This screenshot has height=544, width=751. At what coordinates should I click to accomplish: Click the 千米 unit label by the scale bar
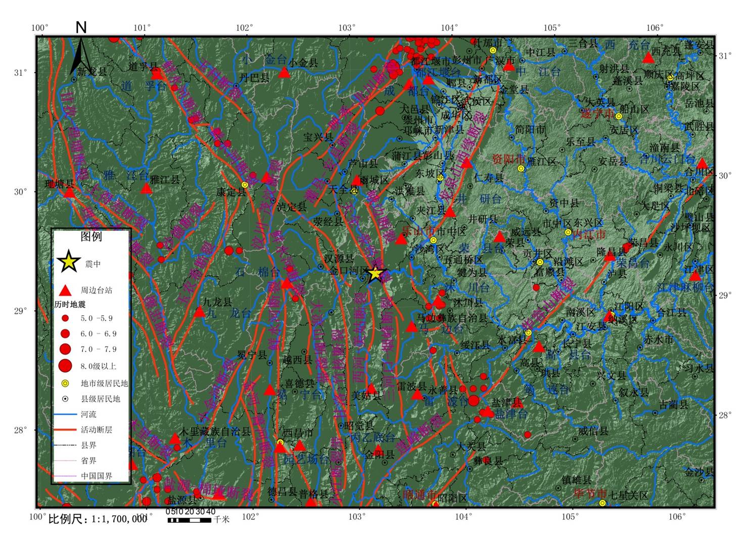(221, 519)
